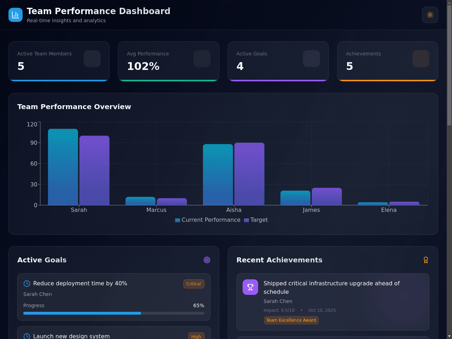Click the Critical priority badge
Screen dimensions: 452x339
[x=194, y=284]
